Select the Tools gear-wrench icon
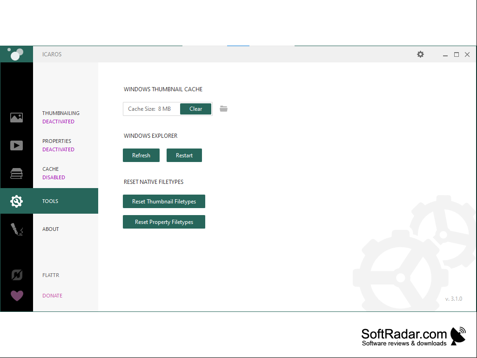The height and width of the screenshot is (358, 477). tap(16, 201)
